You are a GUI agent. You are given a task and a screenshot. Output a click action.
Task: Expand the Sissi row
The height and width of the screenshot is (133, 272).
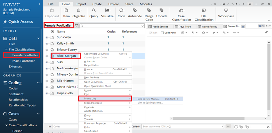(x=47, y=62)
